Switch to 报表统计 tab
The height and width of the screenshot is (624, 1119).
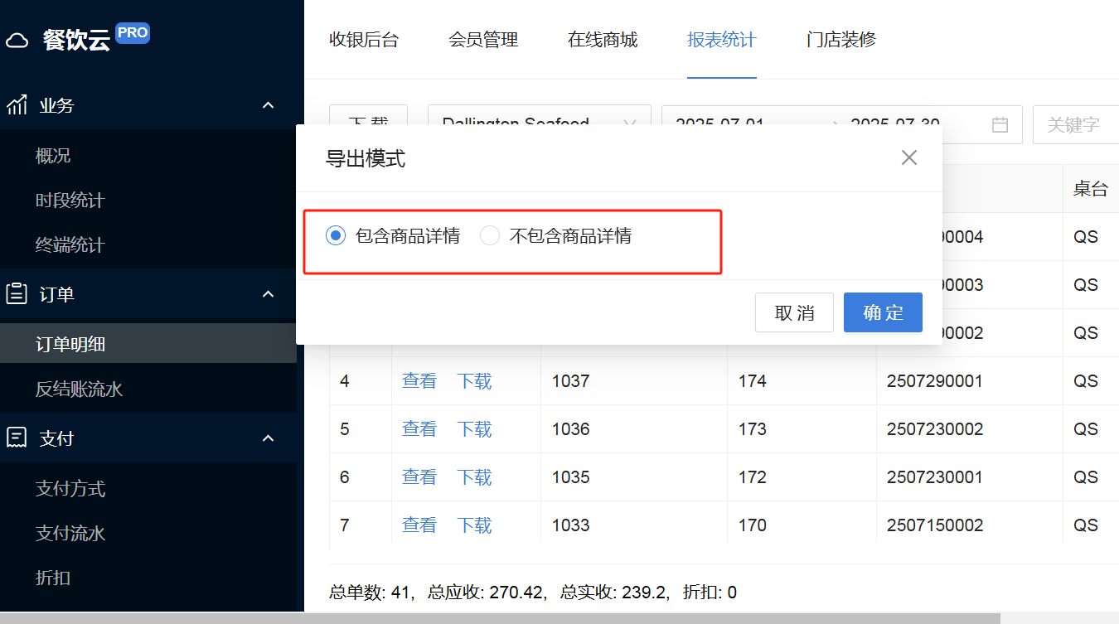click(x=722, y=40)
